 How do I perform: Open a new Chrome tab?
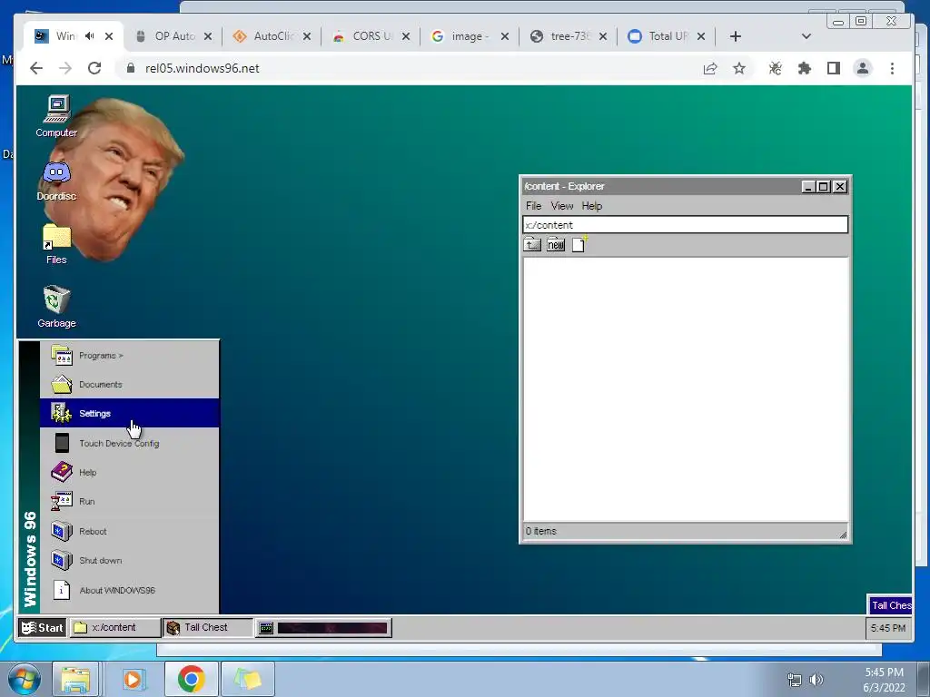coord(736,36)
